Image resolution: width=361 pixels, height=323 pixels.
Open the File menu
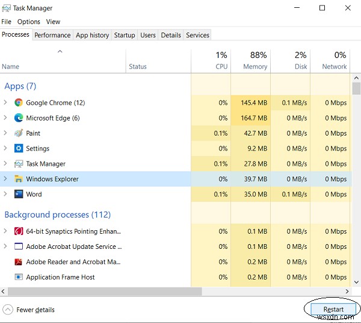pyautogui.click(x=6, y=22)
